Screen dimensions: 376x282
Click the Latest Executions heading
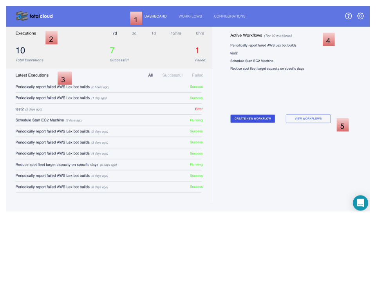point(32,75)
